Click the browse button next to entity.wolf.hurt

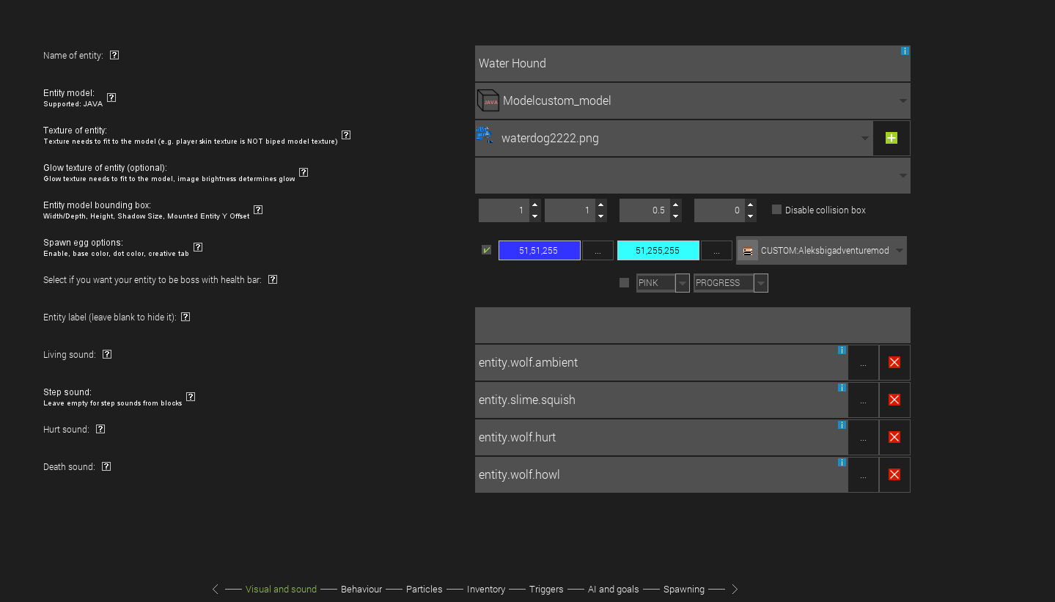click(863, 437)
